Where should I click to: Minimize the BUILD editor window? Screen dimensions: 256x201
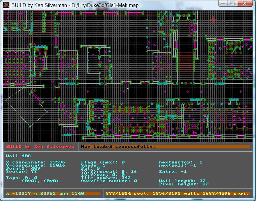coord(223,4)
